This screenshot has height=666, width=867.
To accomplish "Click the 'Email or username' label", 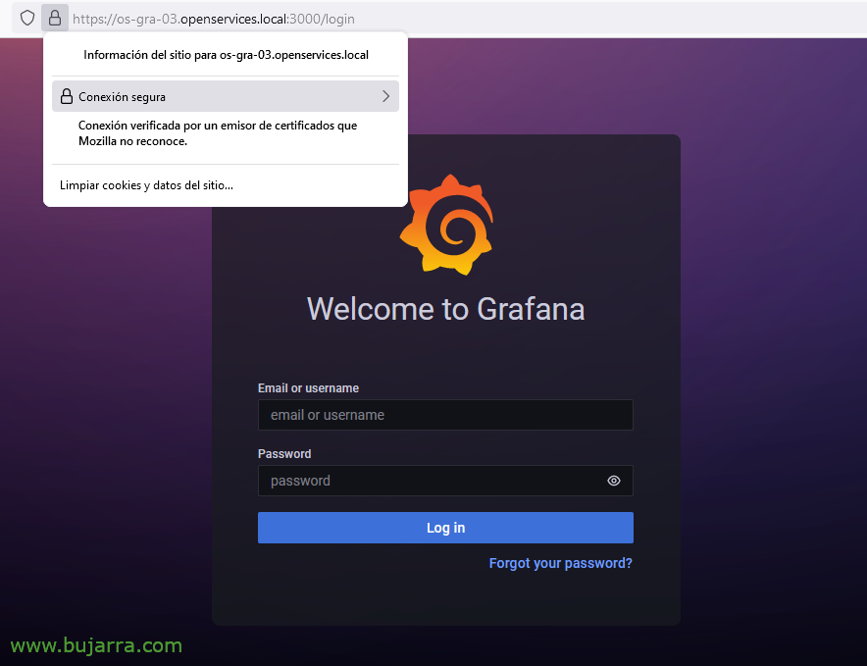I will 309,388.
